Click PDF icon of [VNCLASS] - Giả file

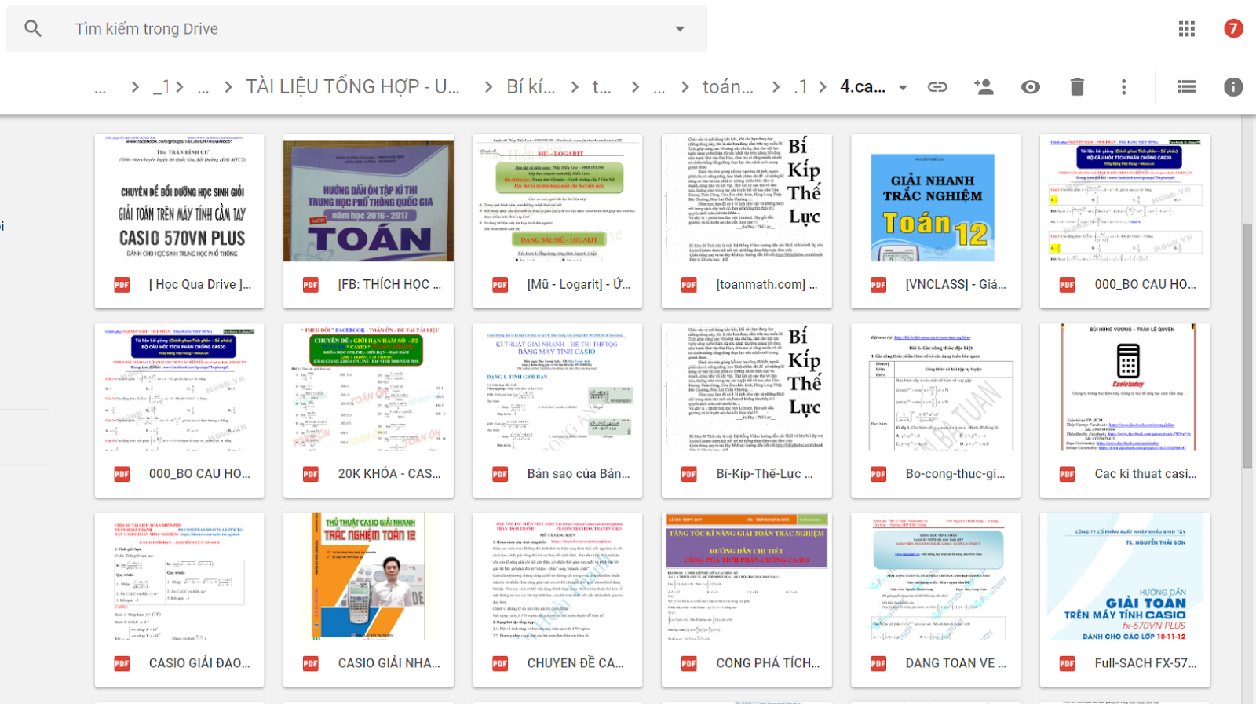tap(878, 285)
